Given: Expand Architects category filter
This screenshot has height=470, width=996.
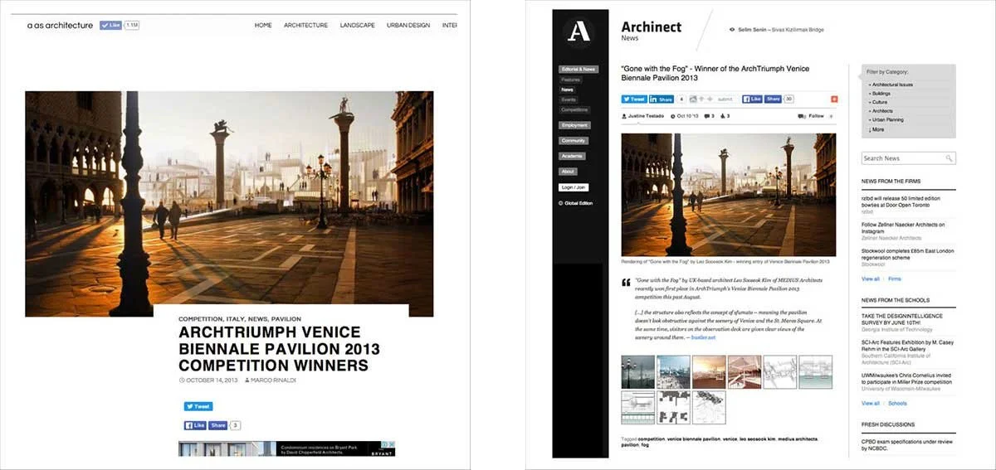Looking at the screenshot, I should coord(881,111).
